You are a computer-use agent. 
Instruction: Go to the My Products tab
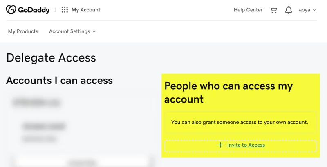pos(23,31)
